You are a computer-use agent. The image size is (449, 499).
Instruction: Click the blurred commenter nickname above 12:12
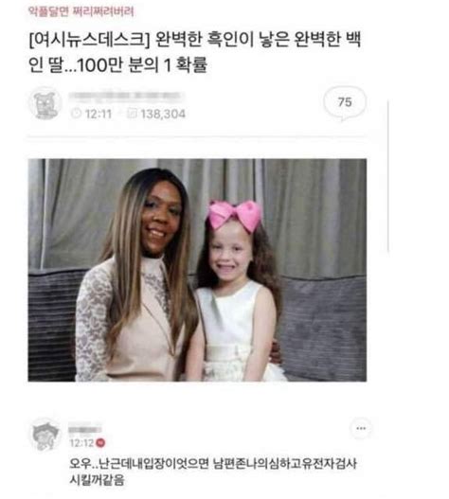(85, 430)
